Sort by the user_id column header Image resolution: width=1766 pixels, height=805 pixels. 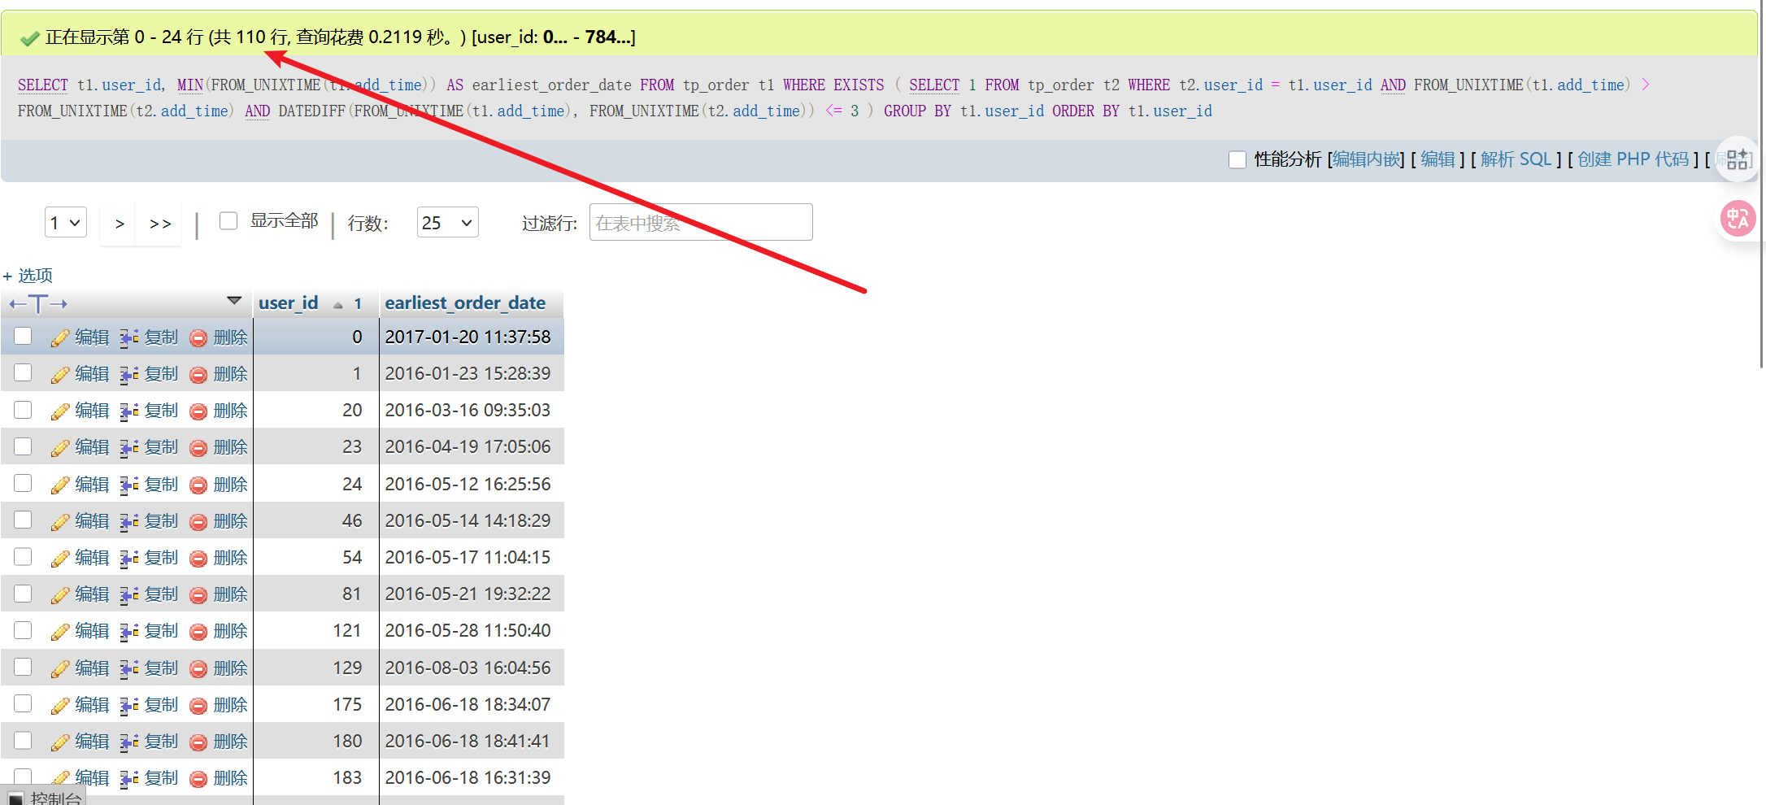(288, 303)
